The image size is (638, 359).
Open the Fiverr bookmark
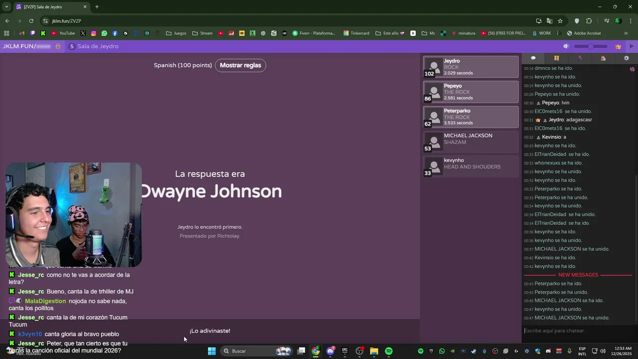(314, 33)
